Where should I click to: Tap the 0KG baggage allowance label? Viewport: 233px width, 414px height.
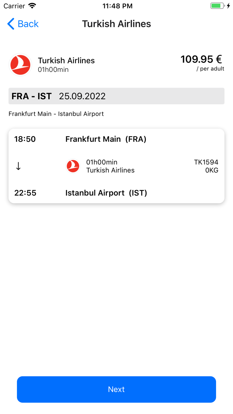[212, 170]
